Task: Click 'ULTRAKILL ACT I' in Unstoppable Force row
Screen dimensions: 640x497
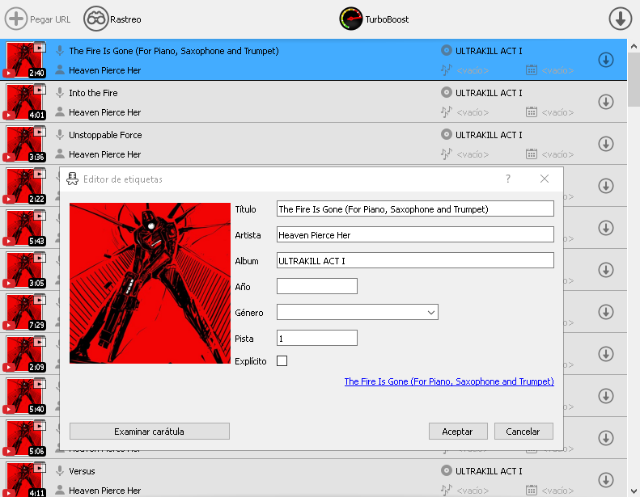Action: coord(489,135)
